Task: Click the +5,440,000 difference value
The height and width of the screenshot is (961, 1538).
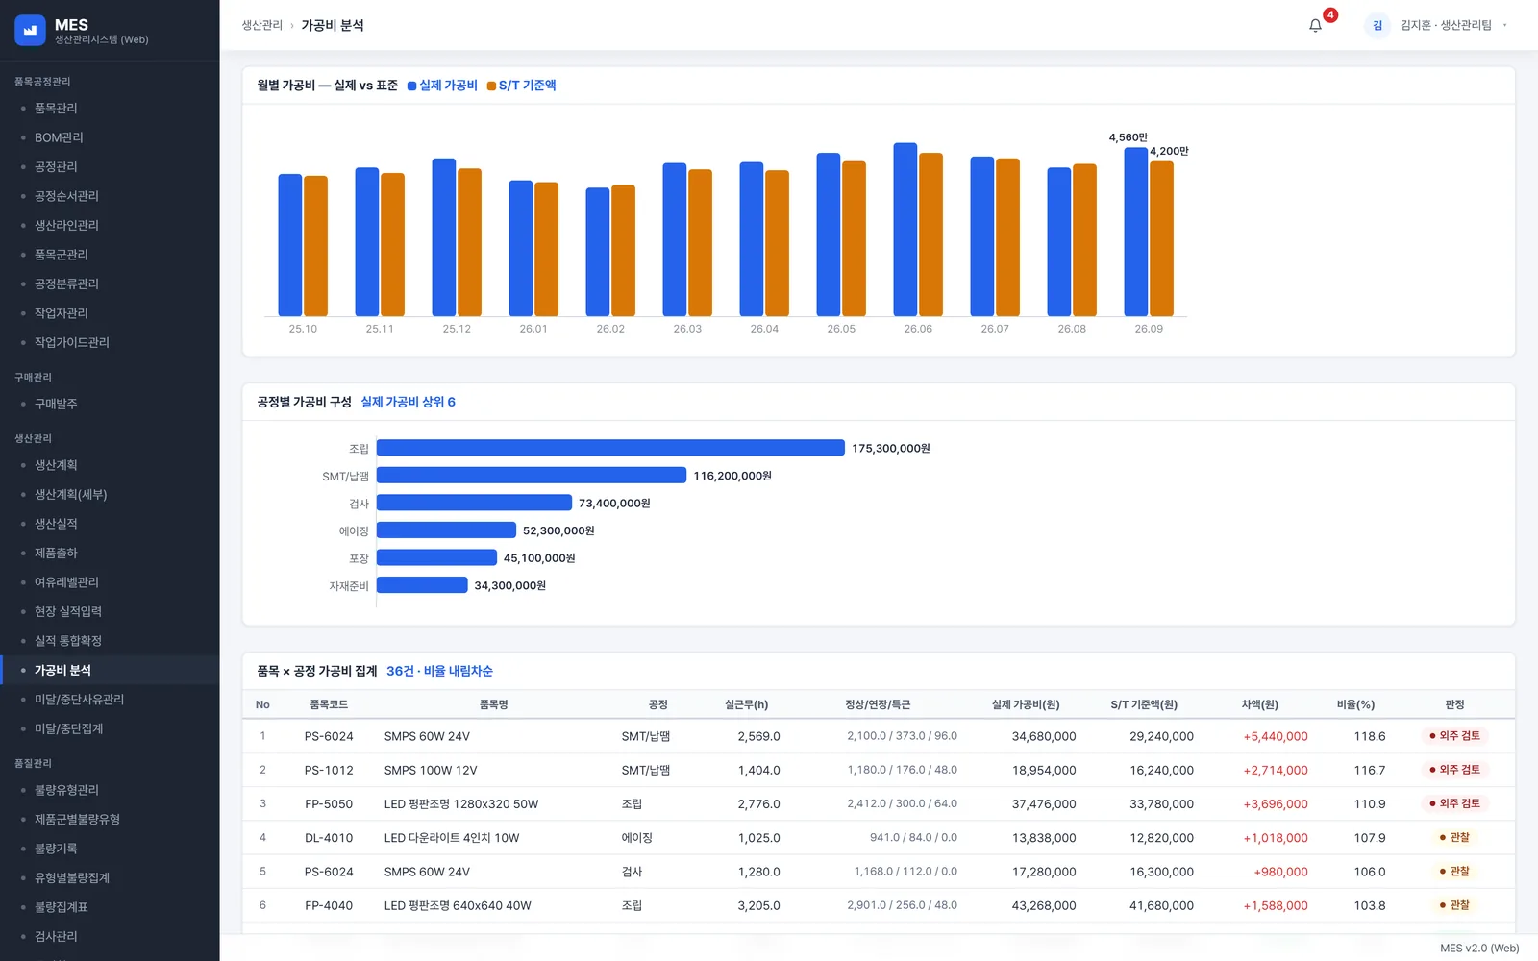Action: tap(1276, 736)
